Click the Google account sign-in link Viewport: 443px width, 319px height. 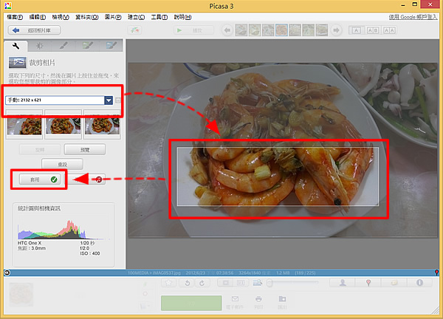pyautogui.click(x=414, y=16)
